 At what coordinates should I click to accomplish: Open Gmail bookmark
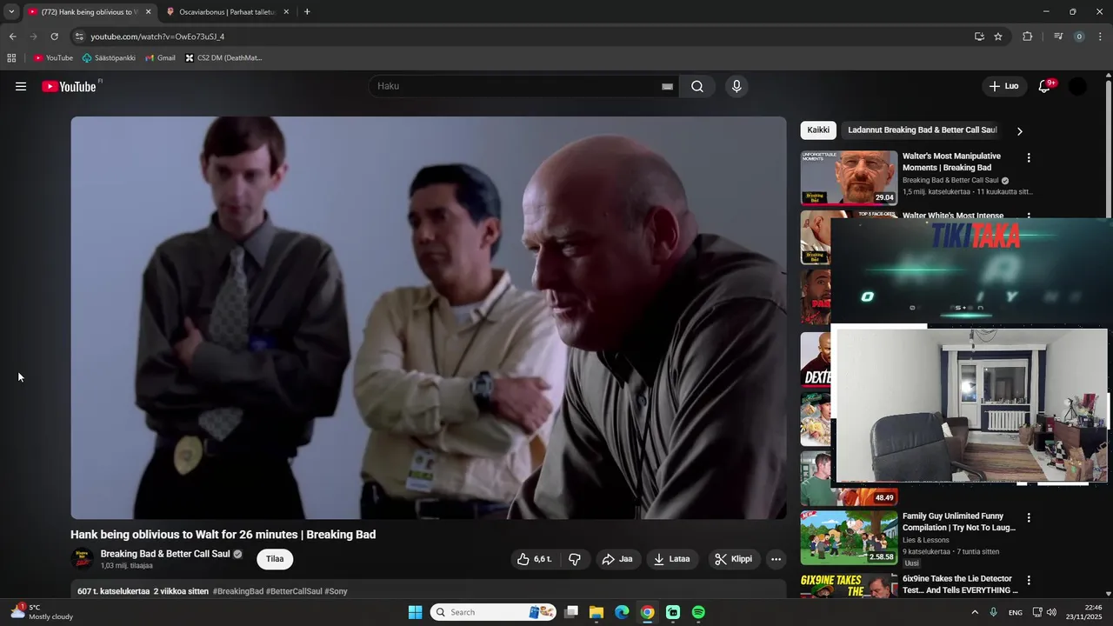(x=160, y=58)
